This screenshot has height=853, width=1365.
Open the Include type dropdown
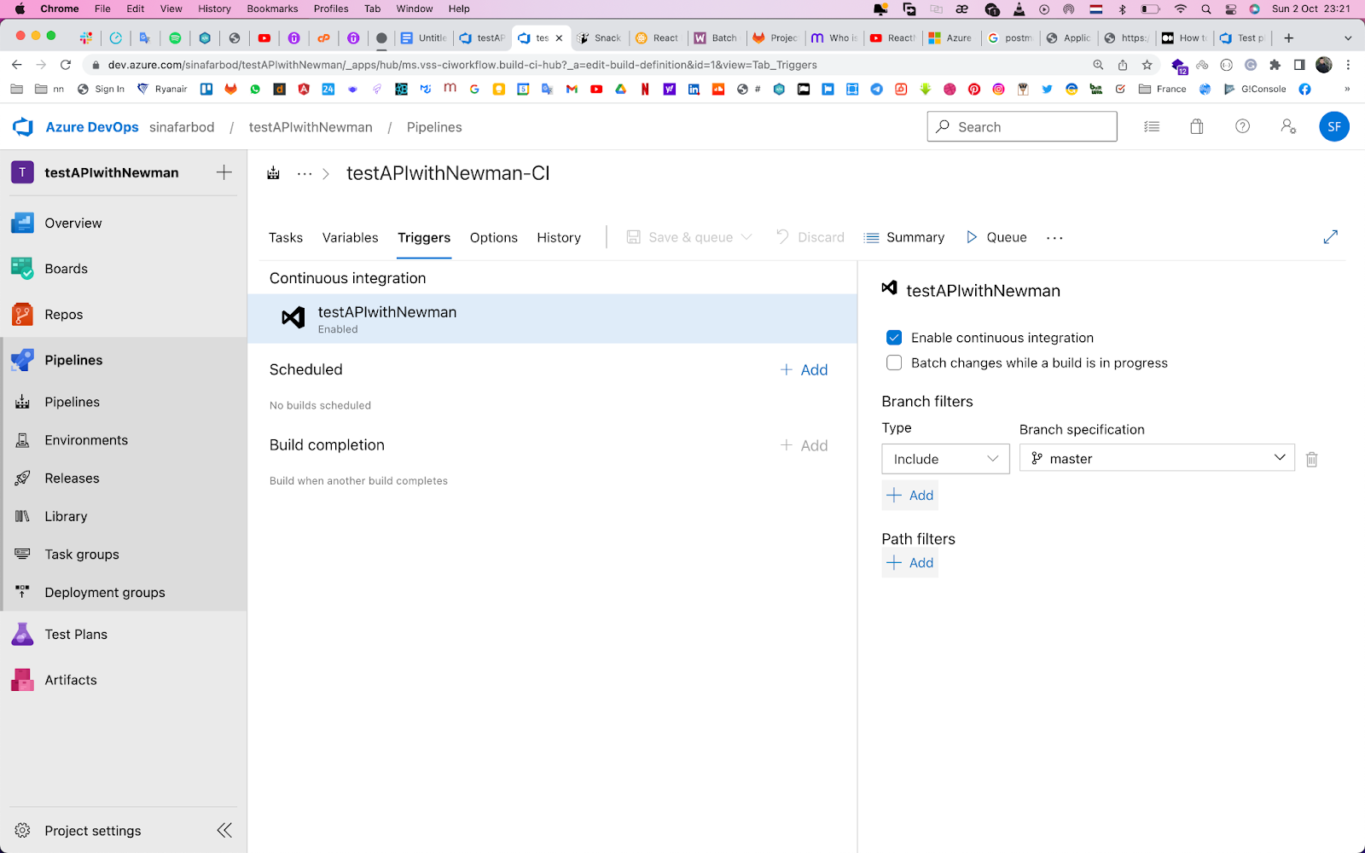click(x=945, y=459)
